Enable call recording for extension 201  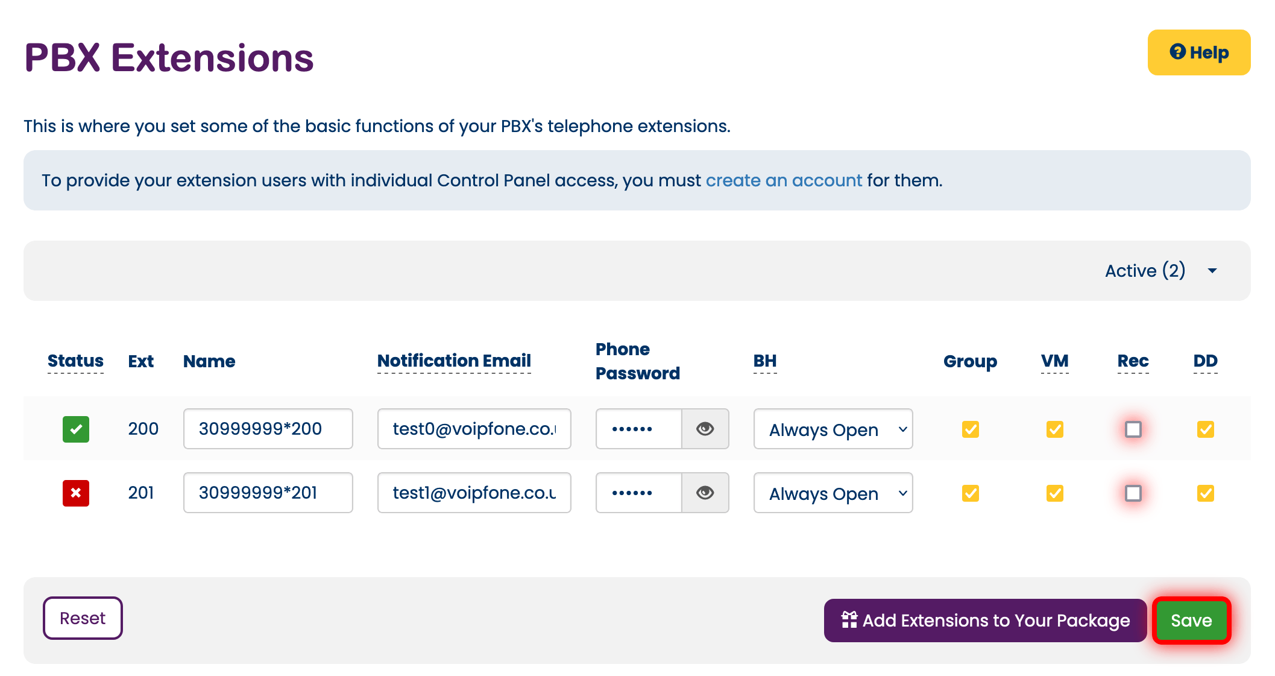[1133, 493]
